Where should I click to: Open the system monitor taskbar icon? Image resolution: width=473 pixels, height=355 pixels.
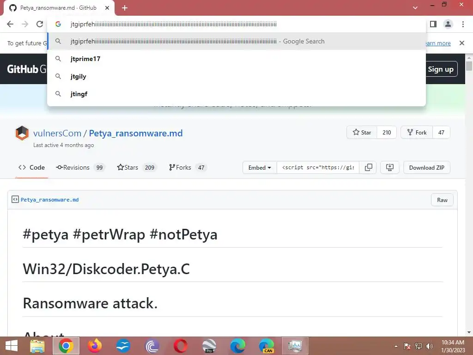[x=295, y=346]
